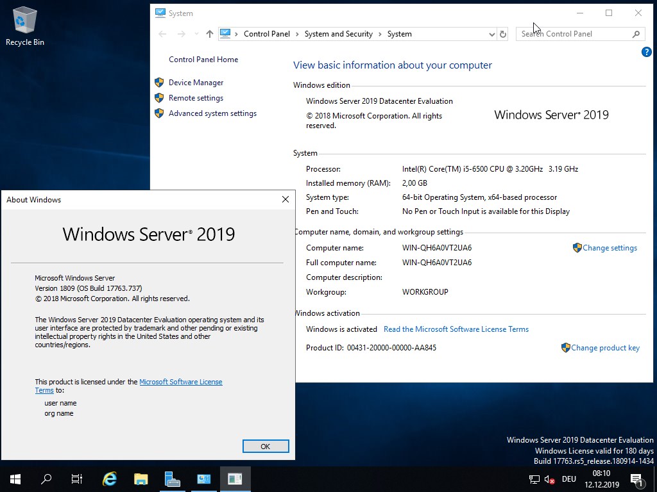657x492 pixels.
Task: Open the network status tray icon
Action: tap(534, 479)
